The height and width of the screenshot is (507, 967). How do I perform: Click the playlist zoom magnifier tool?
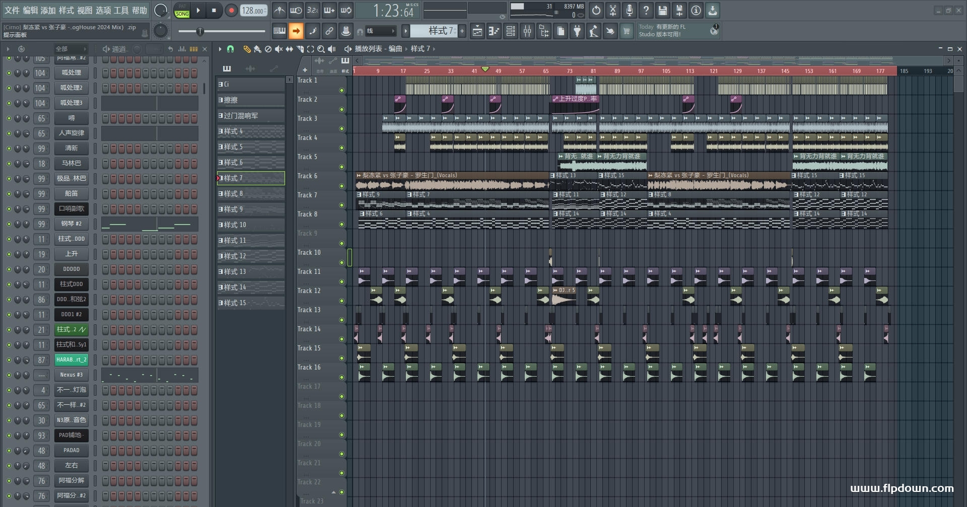click(x=321, y=49)
